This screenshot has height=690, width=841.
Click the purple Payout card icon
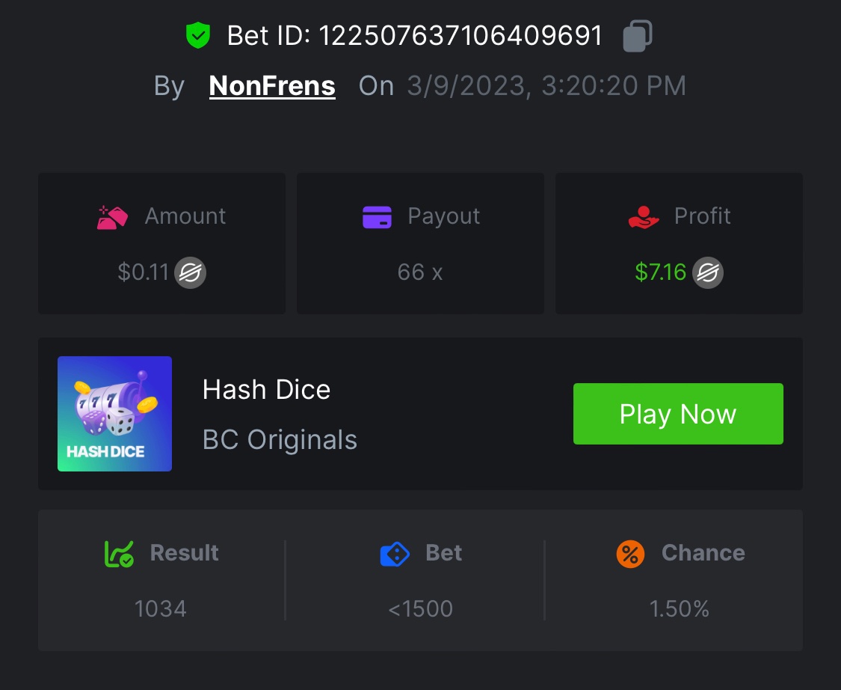(x=377, y=216)
